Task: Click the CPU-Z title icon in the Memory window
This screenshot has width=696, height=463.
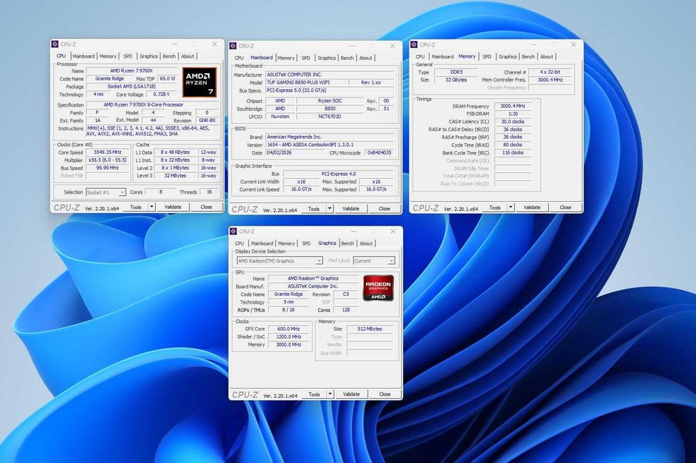Action: [414, 45]
